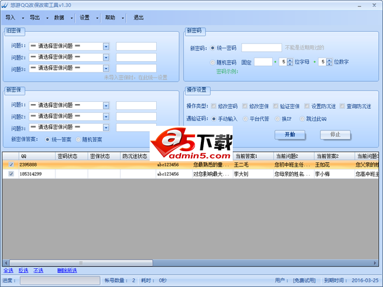Viewport: 383px width, 287px height.
Task: Click the 当前问题2 column header
Action: tap(294, 156)
